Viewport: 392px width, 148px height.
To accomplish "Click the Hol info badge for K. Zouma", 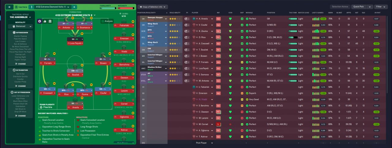I will (218, 31).
